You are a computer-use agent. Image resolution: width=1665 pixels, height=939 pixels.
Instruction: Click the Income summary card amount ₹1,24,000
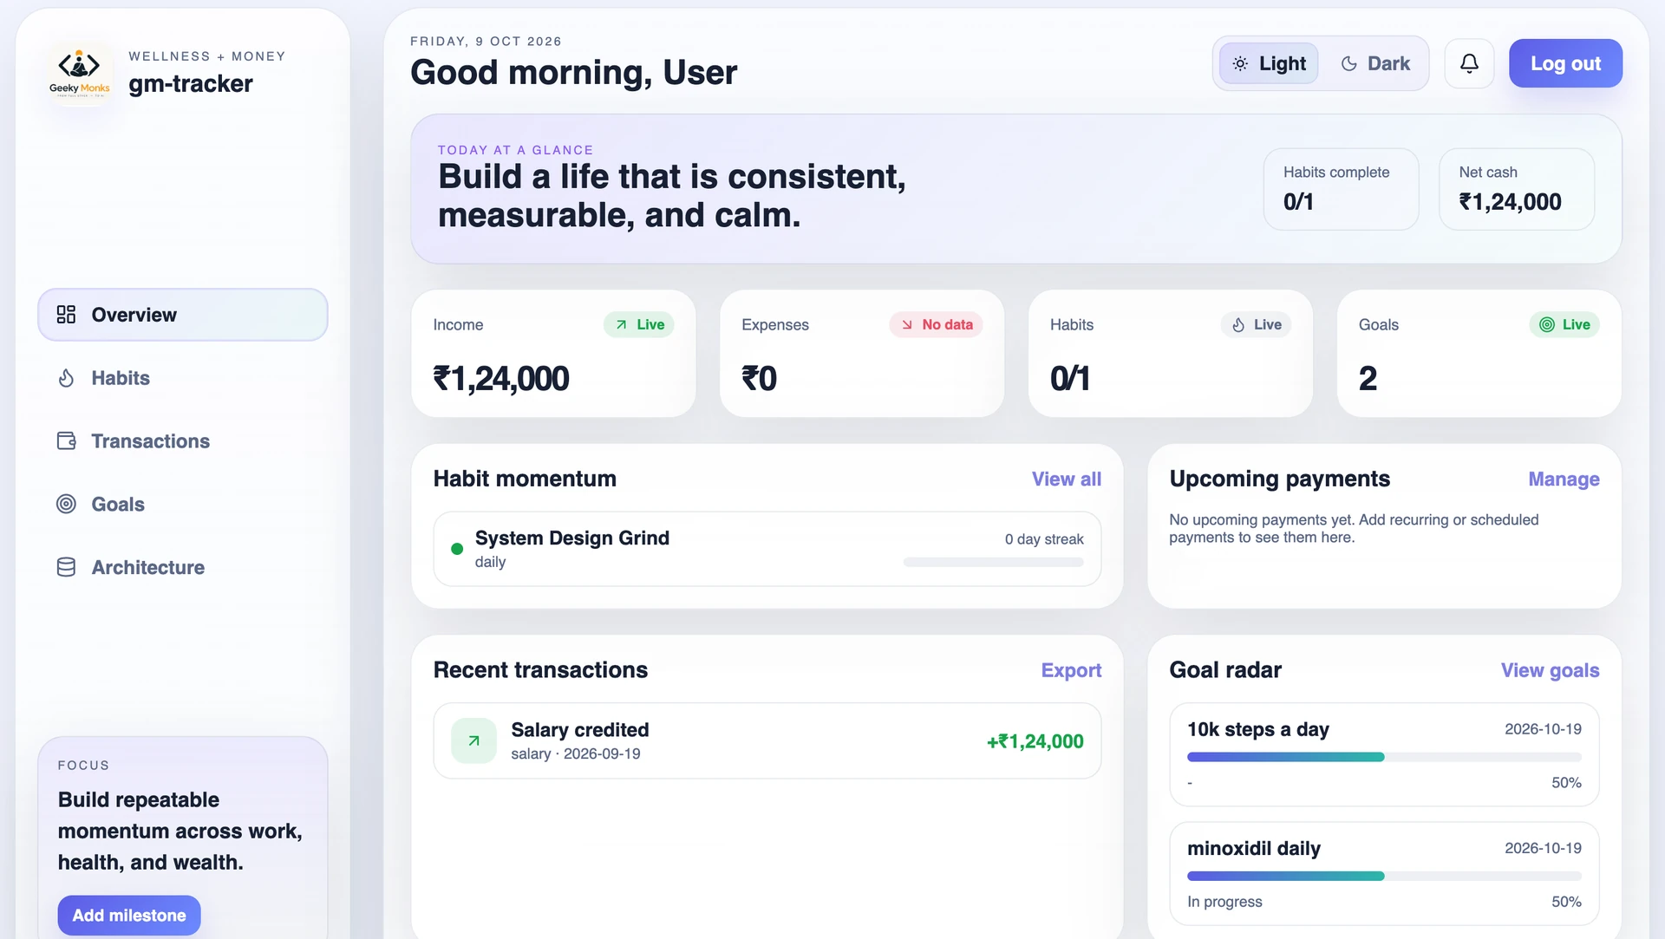[x=501, y=378]
